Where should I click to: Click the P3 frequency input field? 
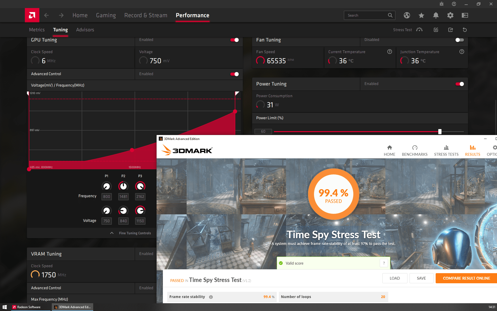click(x=140, y=196)
